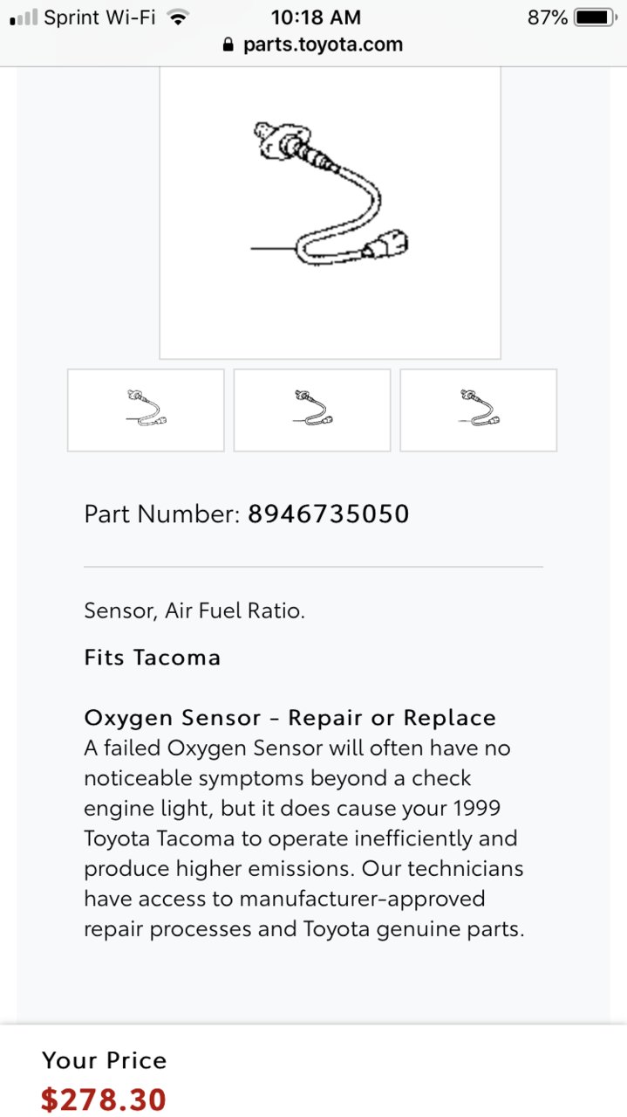Tap the failed Oxygen Sensor paragraph text
This screenshot has height=1117, width=627.
(x=304, y=838)
